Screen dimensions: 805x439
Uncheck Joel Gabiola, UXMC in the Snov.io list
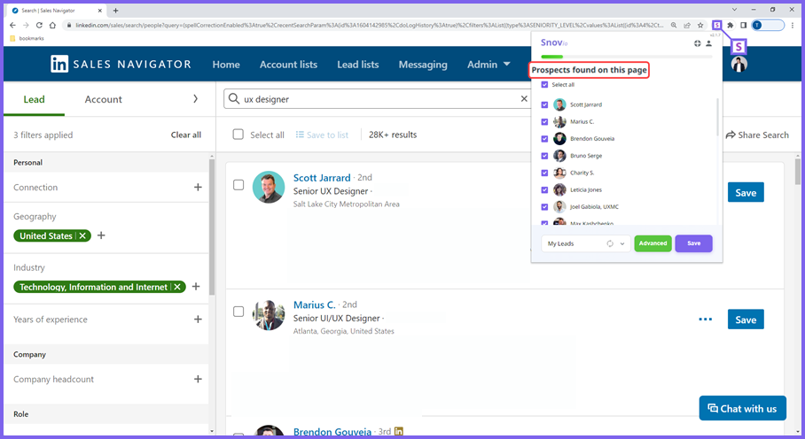point(544,207)
